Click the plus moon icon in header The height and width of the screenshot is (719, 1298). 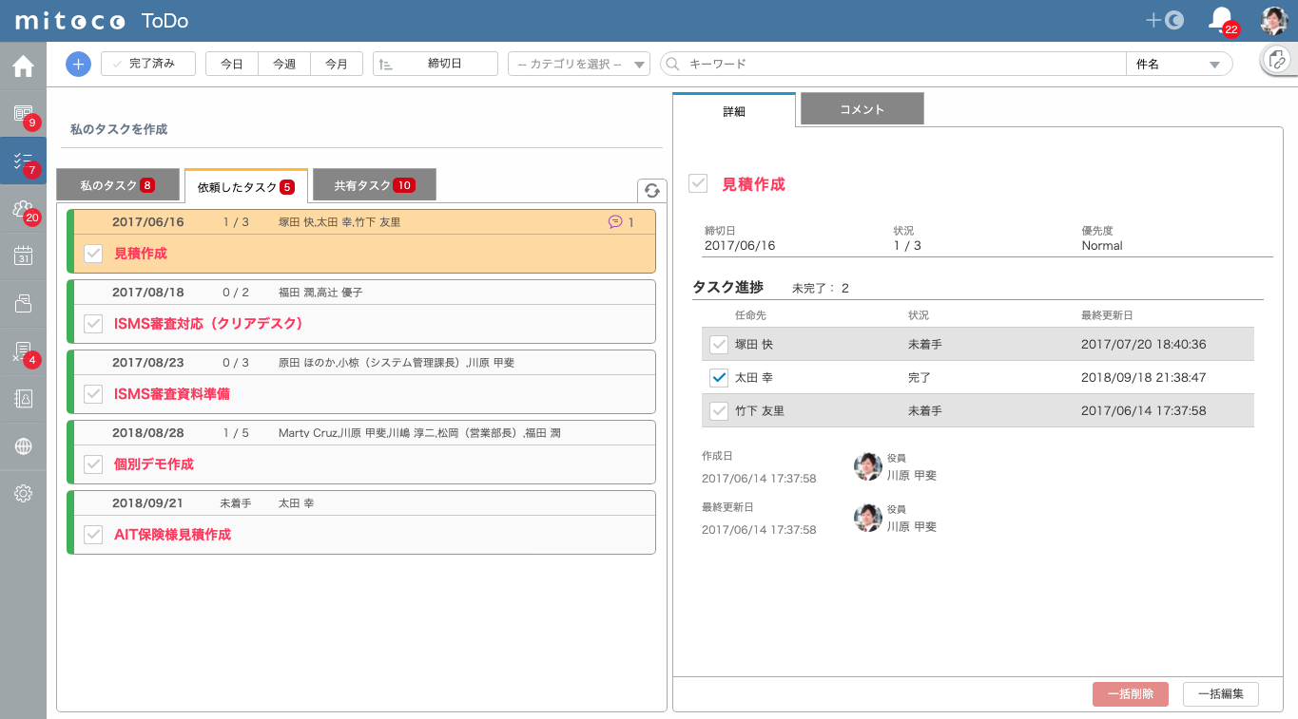pos(1165,20)
